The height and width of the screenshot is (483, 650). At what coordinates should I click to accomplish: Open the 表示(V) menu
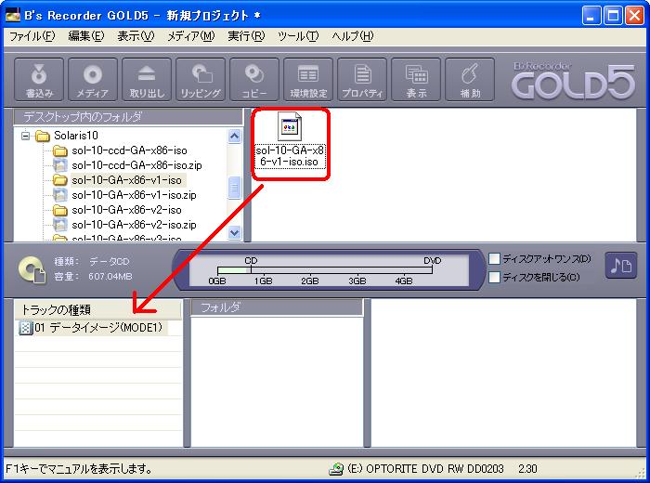point(136,36)
